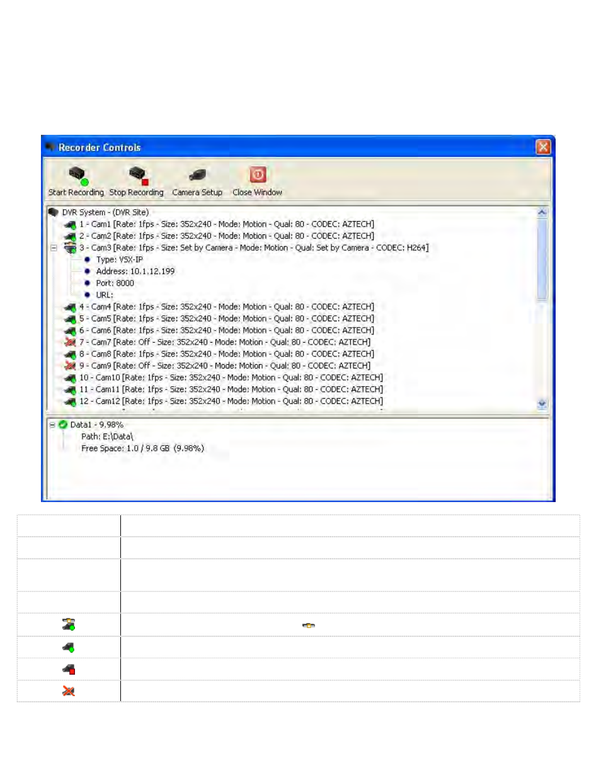Screen dimensions: 601x778
Task: Click the camera list scrollbar up arrow
Action: click(542, 212)
